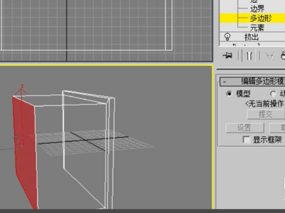The width and height of the screenshot is (285, 213).
Task: Select the 边界 sub-object level
Action: tap(257, 9)
